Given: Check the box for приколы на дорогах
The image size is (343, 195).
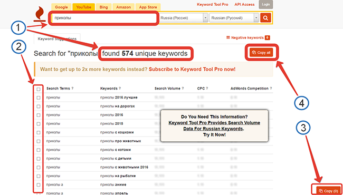Looking at the screenshot, I should pos(39,106).
